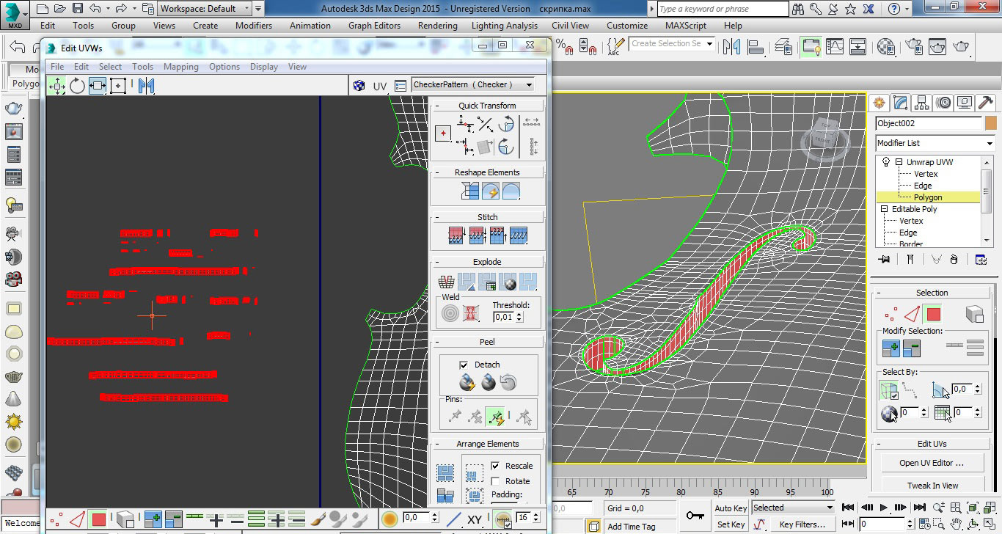Click the Mirror Horizontal icon in UV toolbar

(x=146, y=86)
